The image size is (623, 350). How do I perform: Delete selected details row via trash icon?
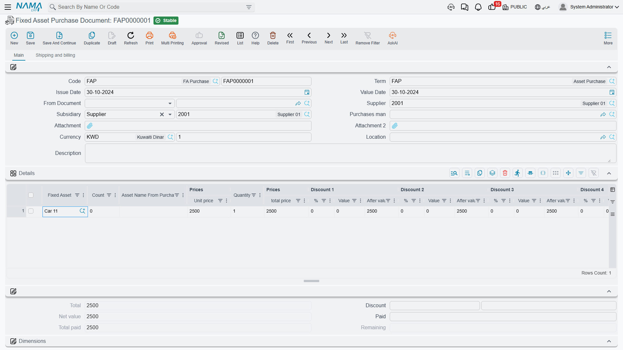[x=505, y=173]
